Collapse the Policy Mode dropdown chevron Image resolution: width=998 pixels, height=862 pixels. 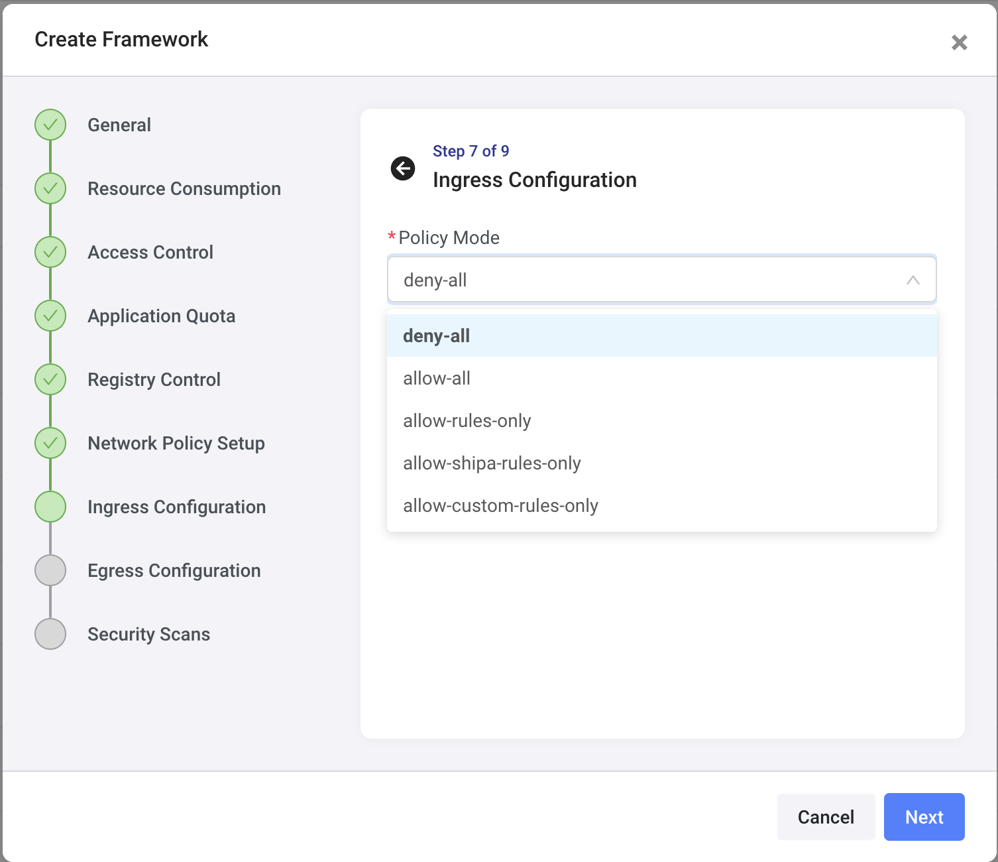(913, 280)
